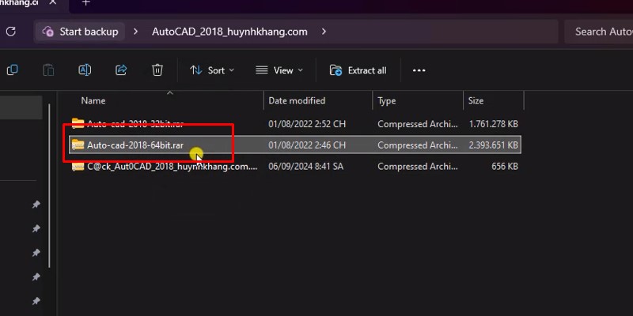The height and width of the screenshot is (316, 633).
Task: Select Auto-cad-2018-32bit.rar file
Action: 126,124
